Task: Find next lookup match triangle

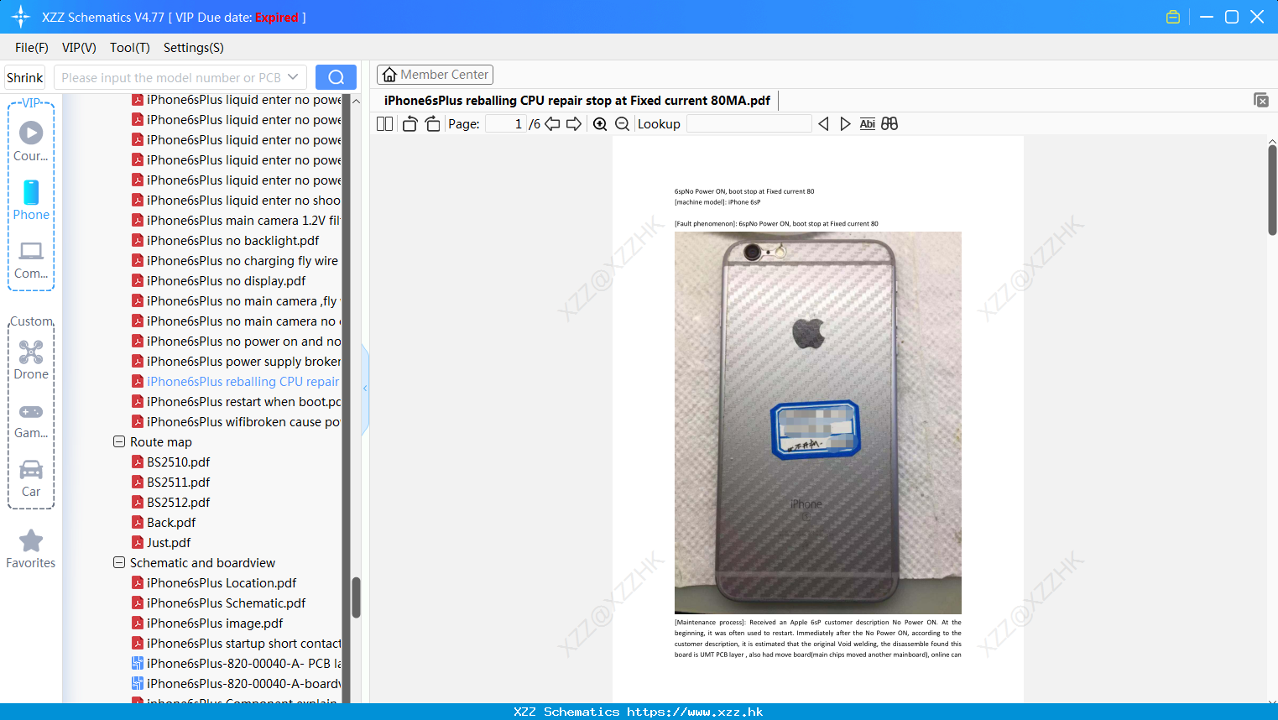Action: [x=845, y=124]
